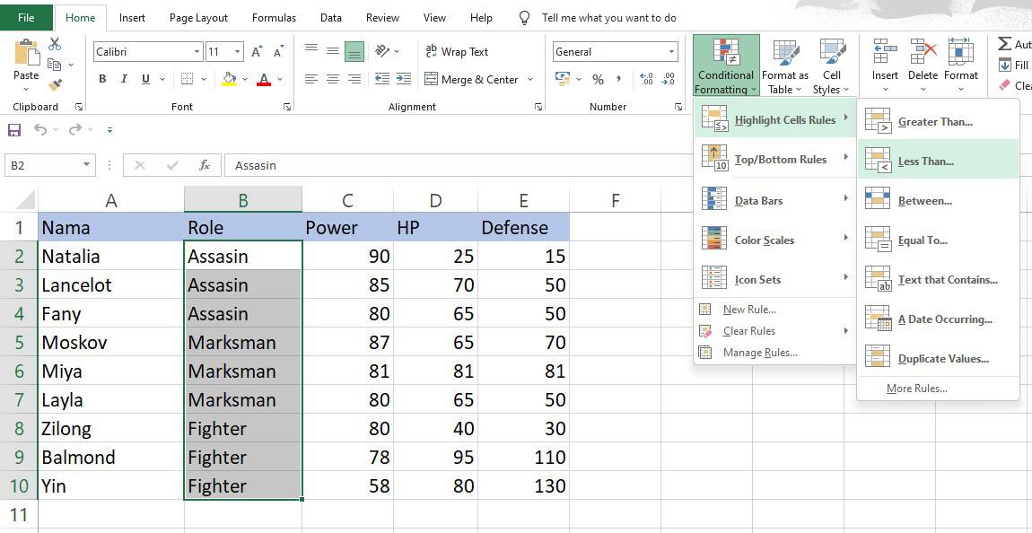The image size is (1032, 533).
Task: Toggle Wrap Text
Action: tap(457, 51)
